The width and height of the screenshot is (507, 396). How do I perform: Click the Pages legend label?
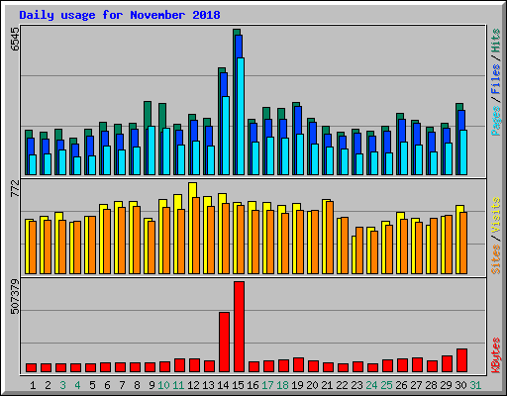click(x=496, y=121)
